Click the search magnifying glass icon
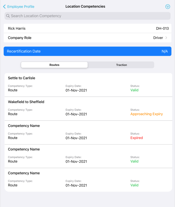The width and height of the screenshot is (175, 207). pyautogui.click(x=8, y=16)
